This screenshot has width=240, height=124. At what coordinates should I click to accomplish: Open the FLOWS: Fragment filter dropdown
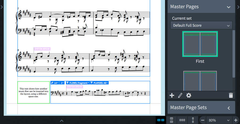pyautogui.click(x=78, y=83)
